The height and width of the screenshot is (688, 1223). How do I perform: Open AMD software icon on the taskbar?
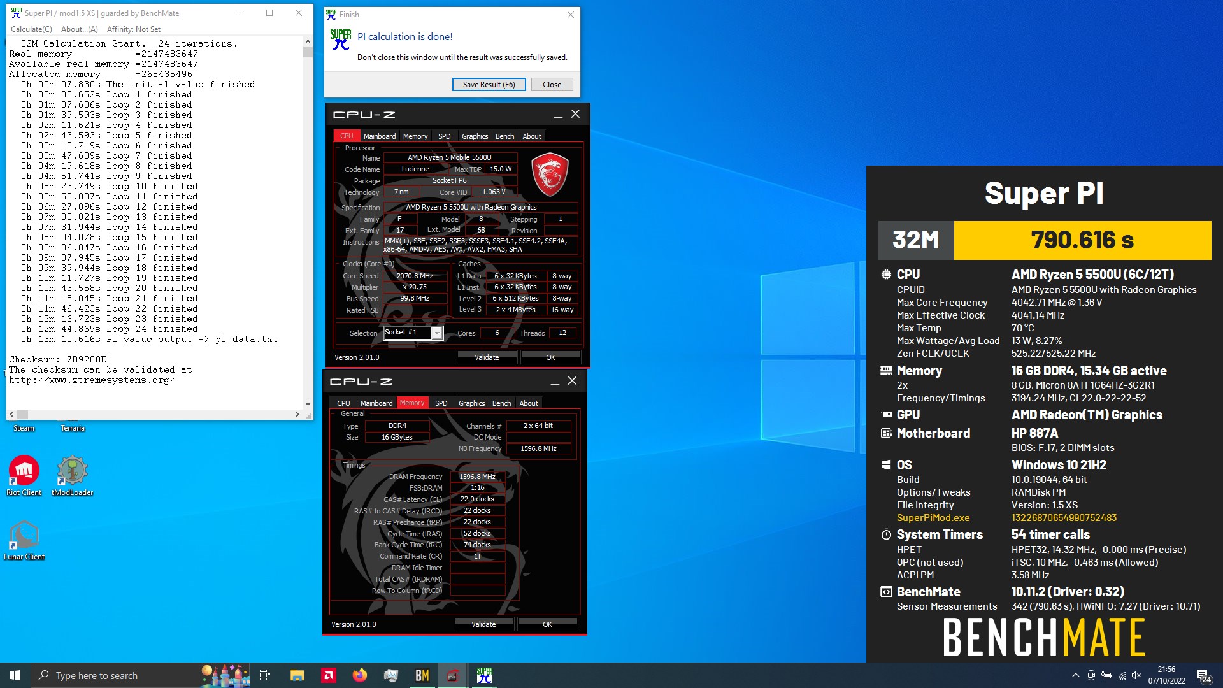pyautogui.click(x=329, y=675)
